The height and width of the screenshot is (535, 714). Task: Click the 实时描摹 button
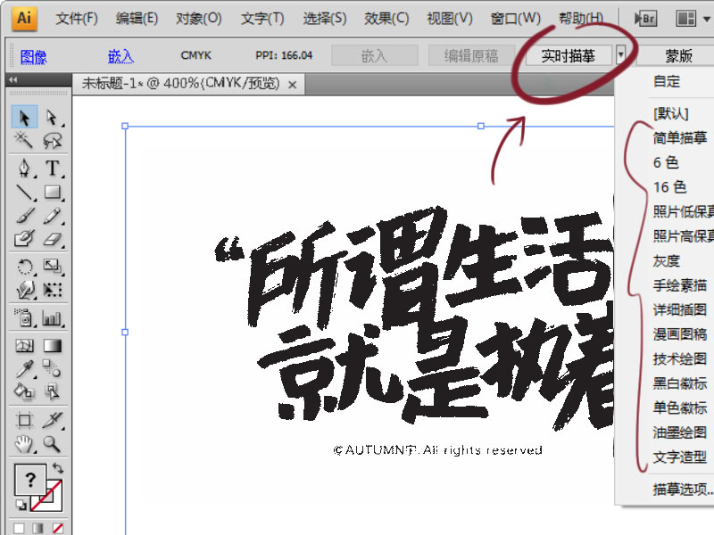click(x=569, y=55)
